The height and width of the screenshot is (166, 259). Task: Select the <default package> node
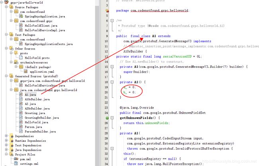pyautogui.click(x=38, y=67)
